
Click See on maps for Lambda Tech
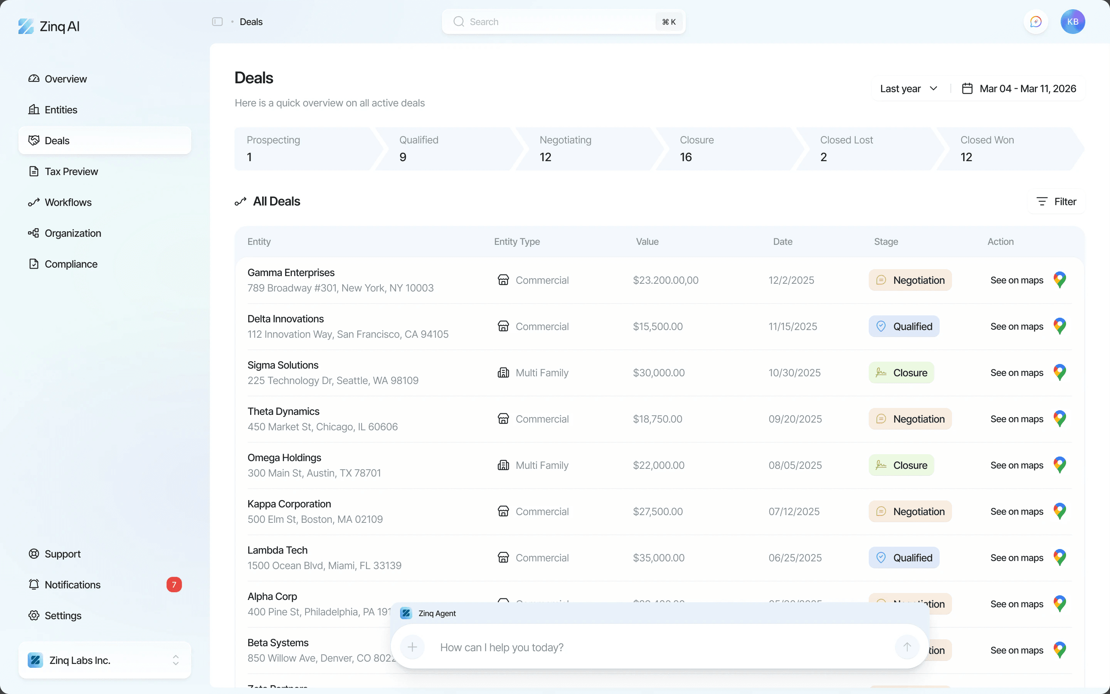[1016, 558]
